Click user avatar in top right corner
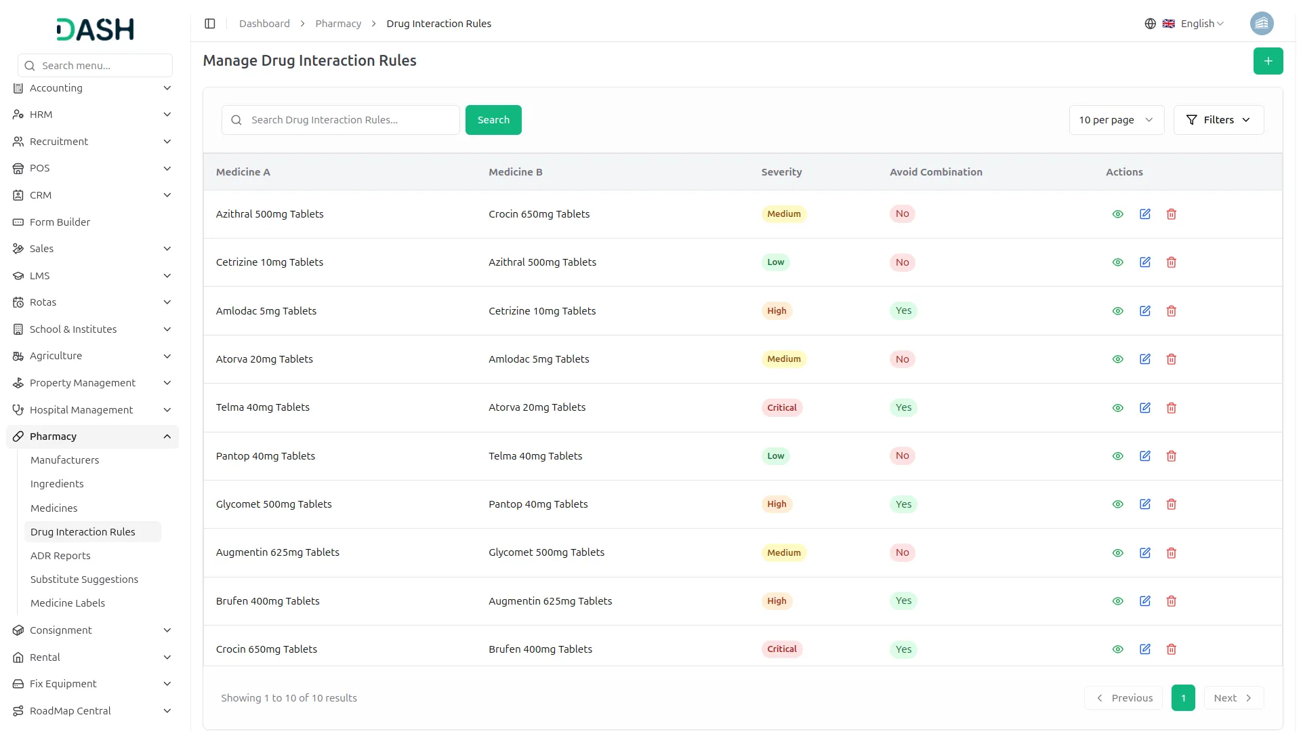The width and height of the screenshot is (1301, 732). [x=1261, y=24]
